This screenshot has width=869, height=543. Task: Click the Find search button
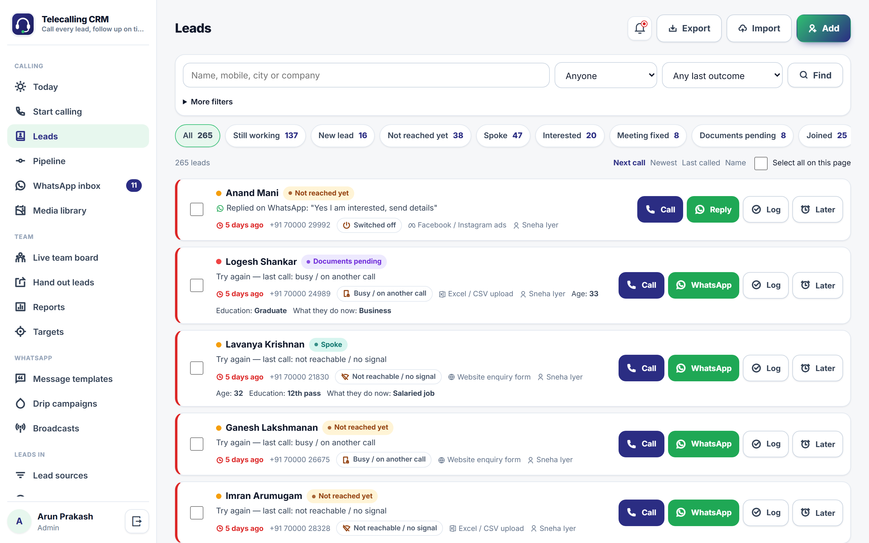[815, 75]
